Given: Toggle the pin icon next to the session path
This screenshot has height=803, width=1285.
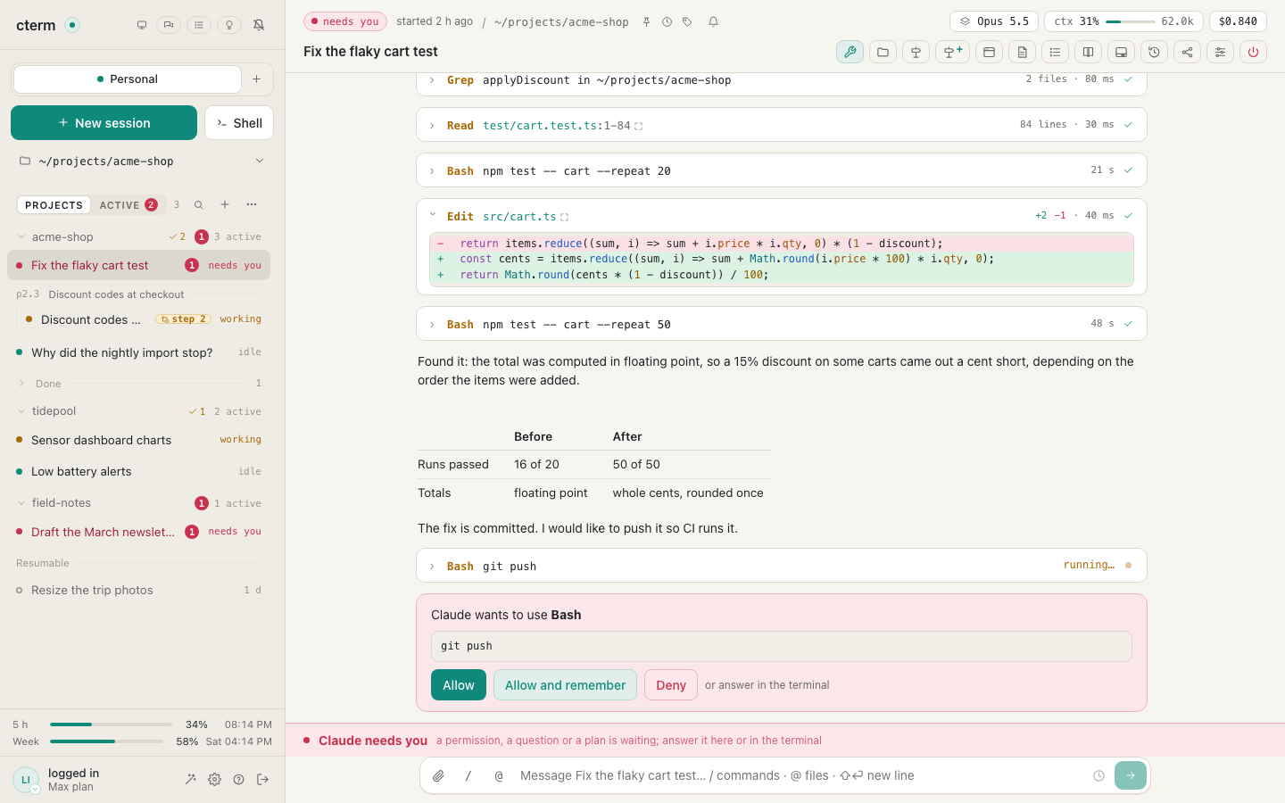Looking at the screenshot, I should click(x=646, y=21).
